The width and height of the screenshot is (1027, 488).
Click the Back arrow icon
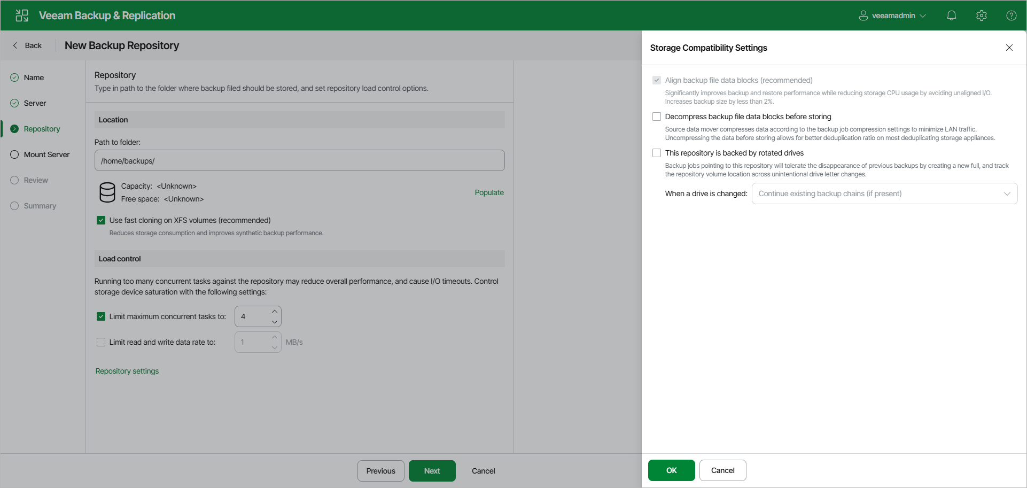coord(15,45)
